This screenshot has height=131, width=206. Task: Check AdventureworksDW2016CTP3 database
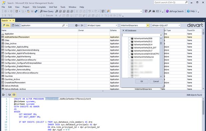pyautogui.click(x=129, y=54)
